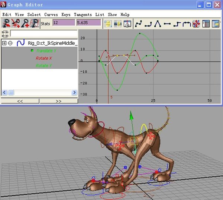Select the red cross control on dog's chest
The width and height of the screenshot is (223, 200).
point(120,146)
